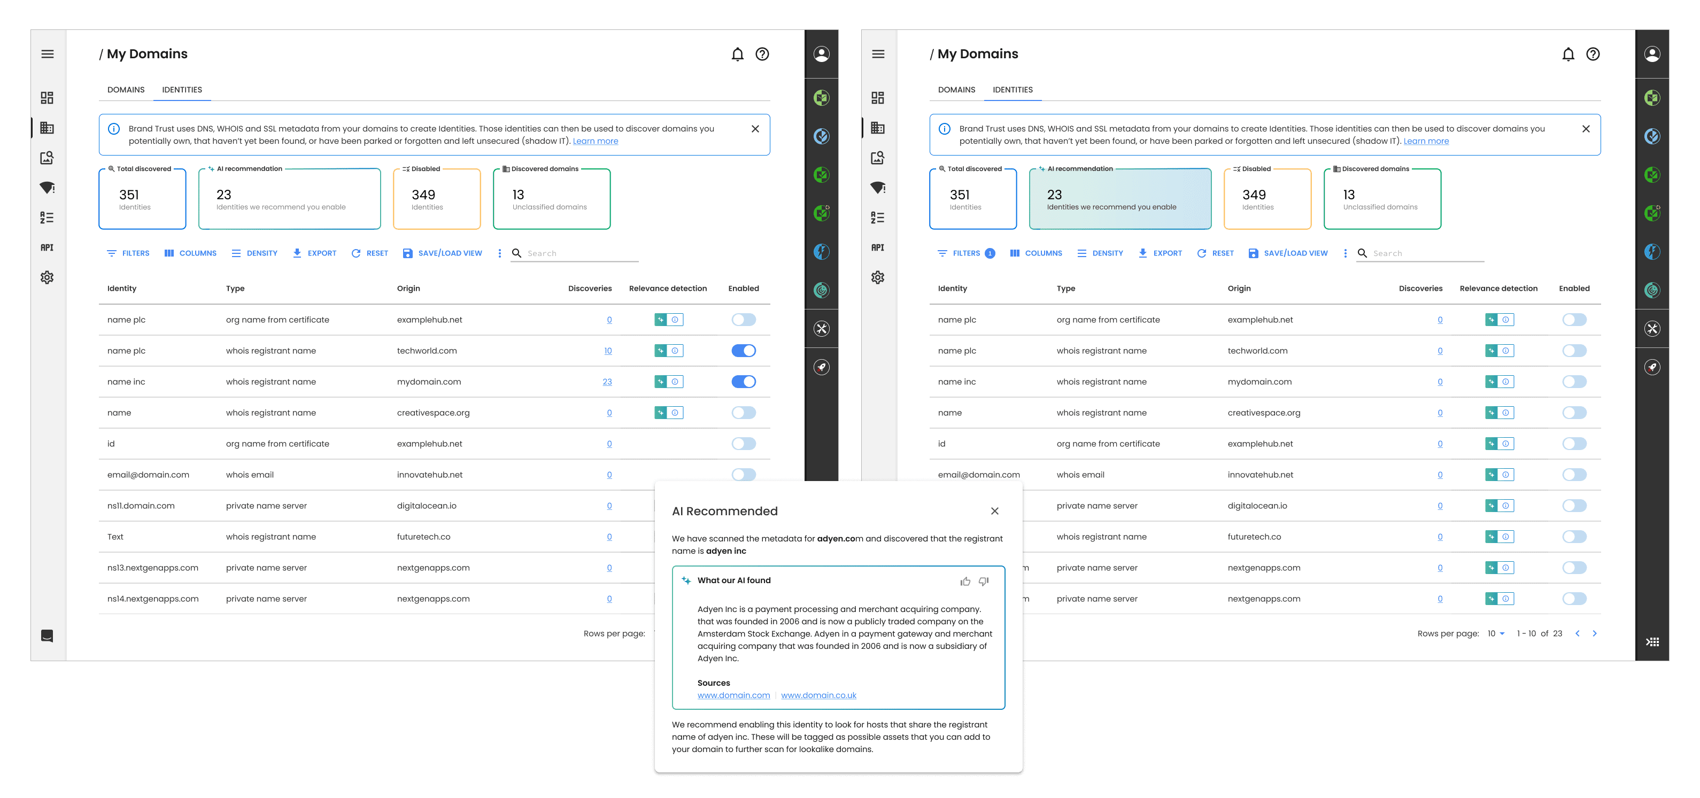Open rows per page dropdown showing 10

coord(1495,634)
